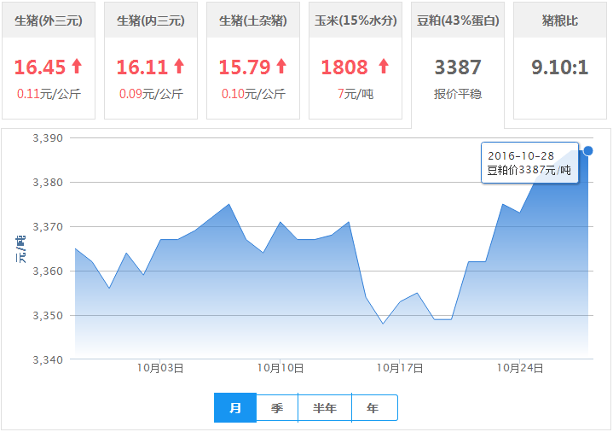The width and height of the screenshot is (613, 432).
Task: Click the 3,380 y-axis label
Action: pyautogui.click(x=48, y=182)
